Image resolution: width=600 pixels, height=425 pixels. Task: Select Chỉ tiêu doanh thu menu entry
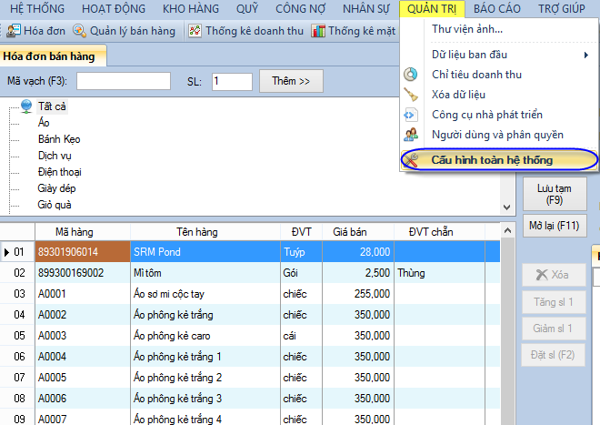(x=476, y=75)
